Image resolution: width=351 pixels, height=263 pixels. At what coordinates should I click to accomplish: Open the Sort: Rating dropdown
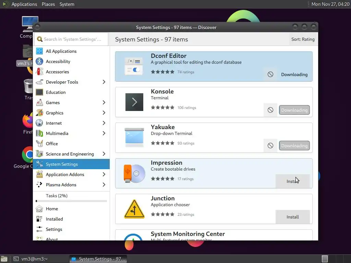303,39
